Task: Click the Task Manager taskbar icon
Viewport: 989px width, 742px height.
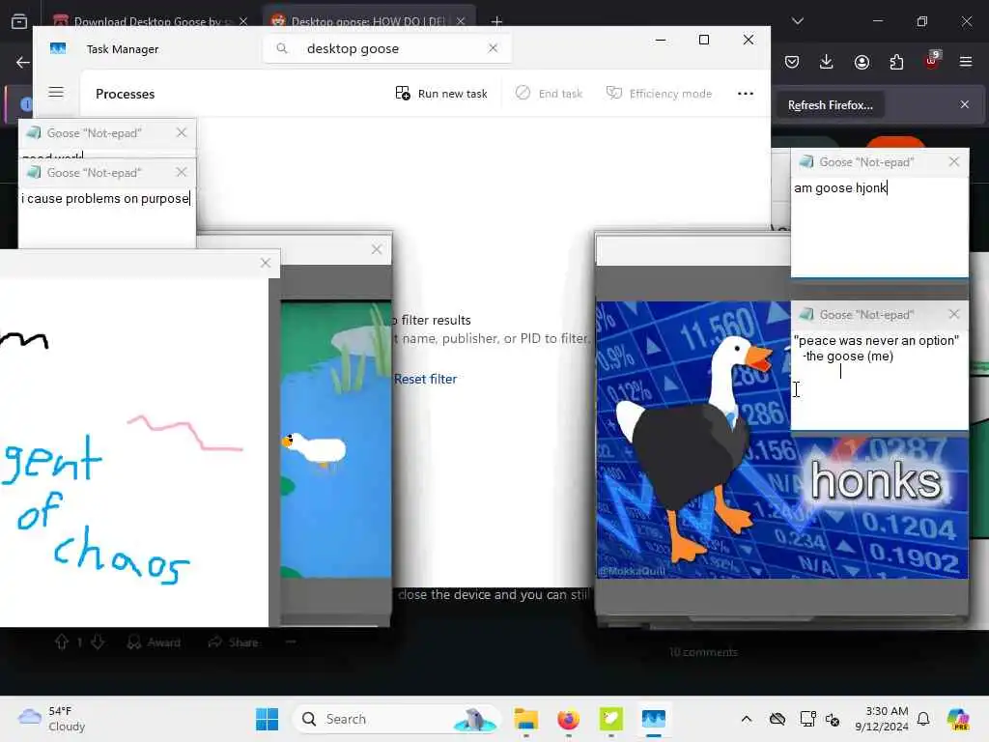Action: point(654,719)
